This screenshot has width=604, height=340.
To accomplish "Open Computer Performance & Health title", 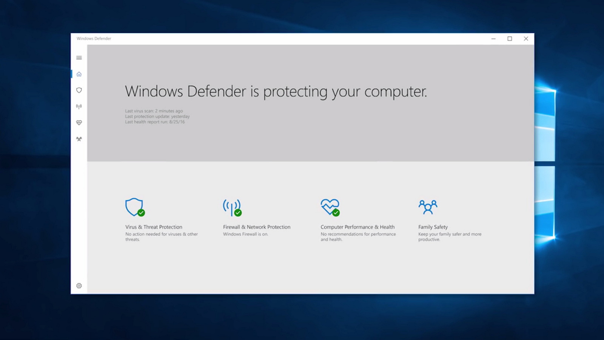I will point(357,227).
